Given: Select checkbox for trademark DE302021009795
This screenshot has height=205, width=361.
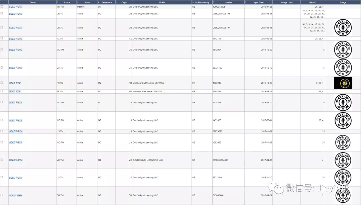Looking at the screenshot, I should pos(2,13).
